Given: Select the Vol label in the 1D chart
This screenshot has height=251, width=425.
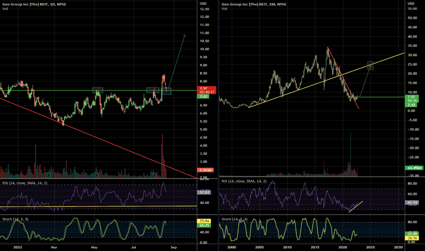Looking at the screenshot, I should (x=5, y=9).
